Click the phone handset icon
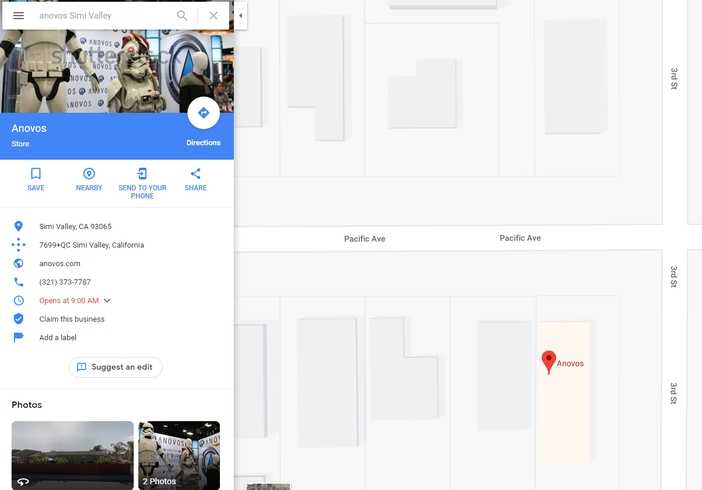 point(19,282)
